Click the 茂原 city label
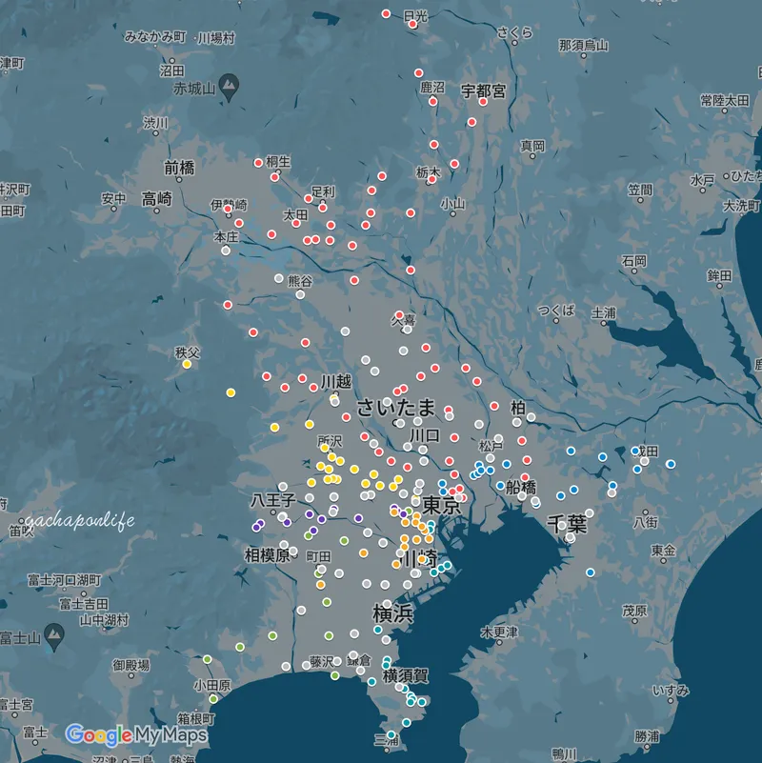The image size is (762, 763). tap(634, 611)
